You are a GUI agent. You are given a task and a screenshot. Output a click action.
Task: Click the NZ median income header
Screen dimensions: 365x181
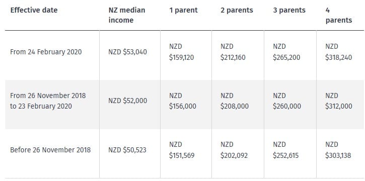coord(127,15)
